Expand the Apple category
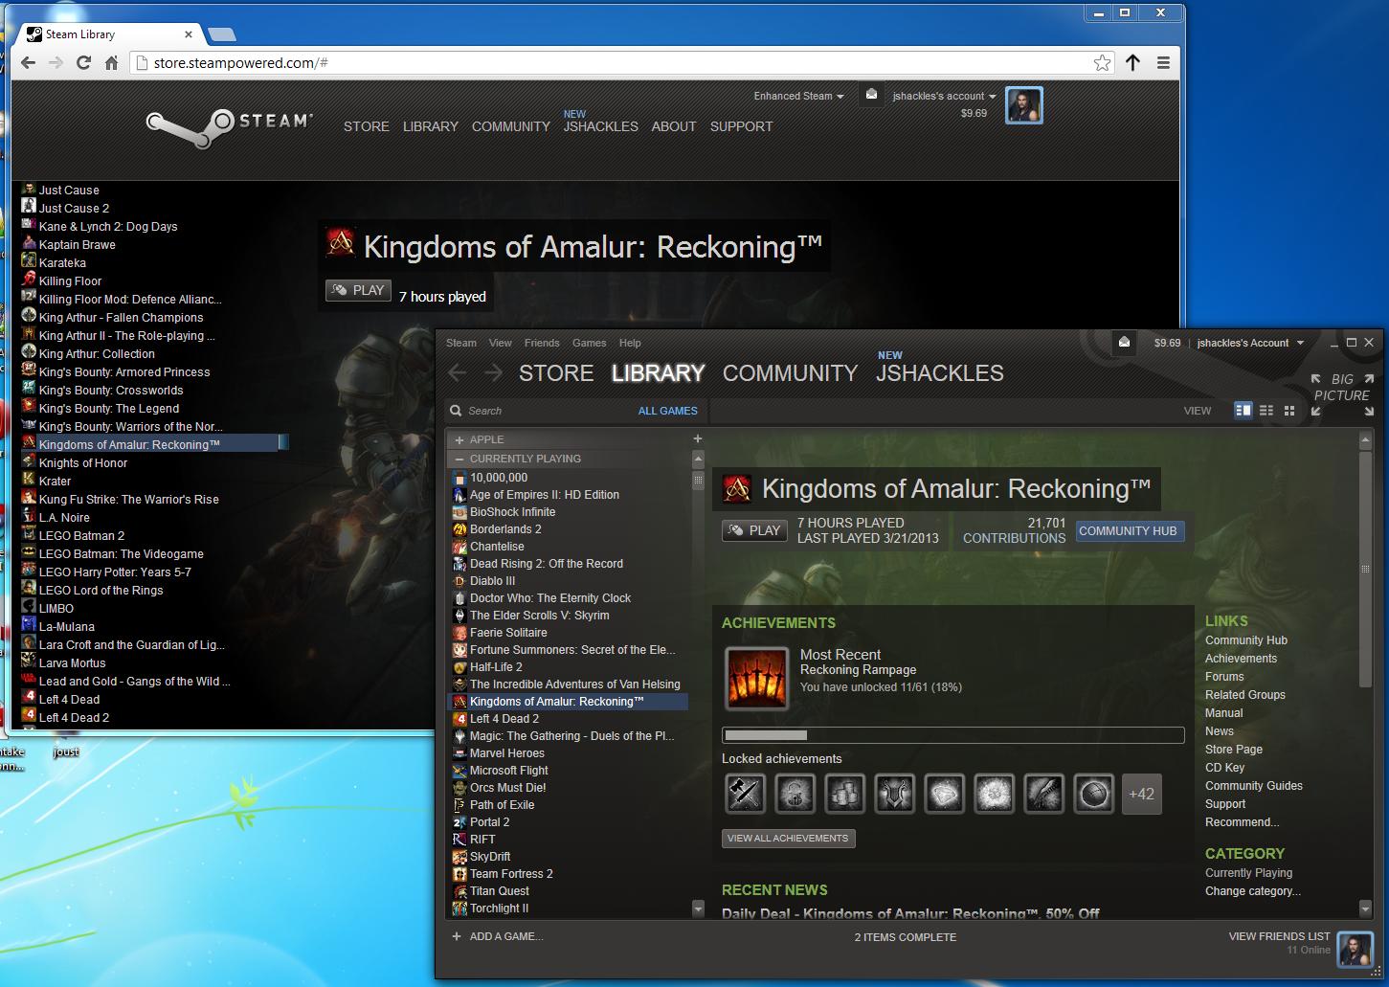The image size is (1389, 987). point(459,439)
